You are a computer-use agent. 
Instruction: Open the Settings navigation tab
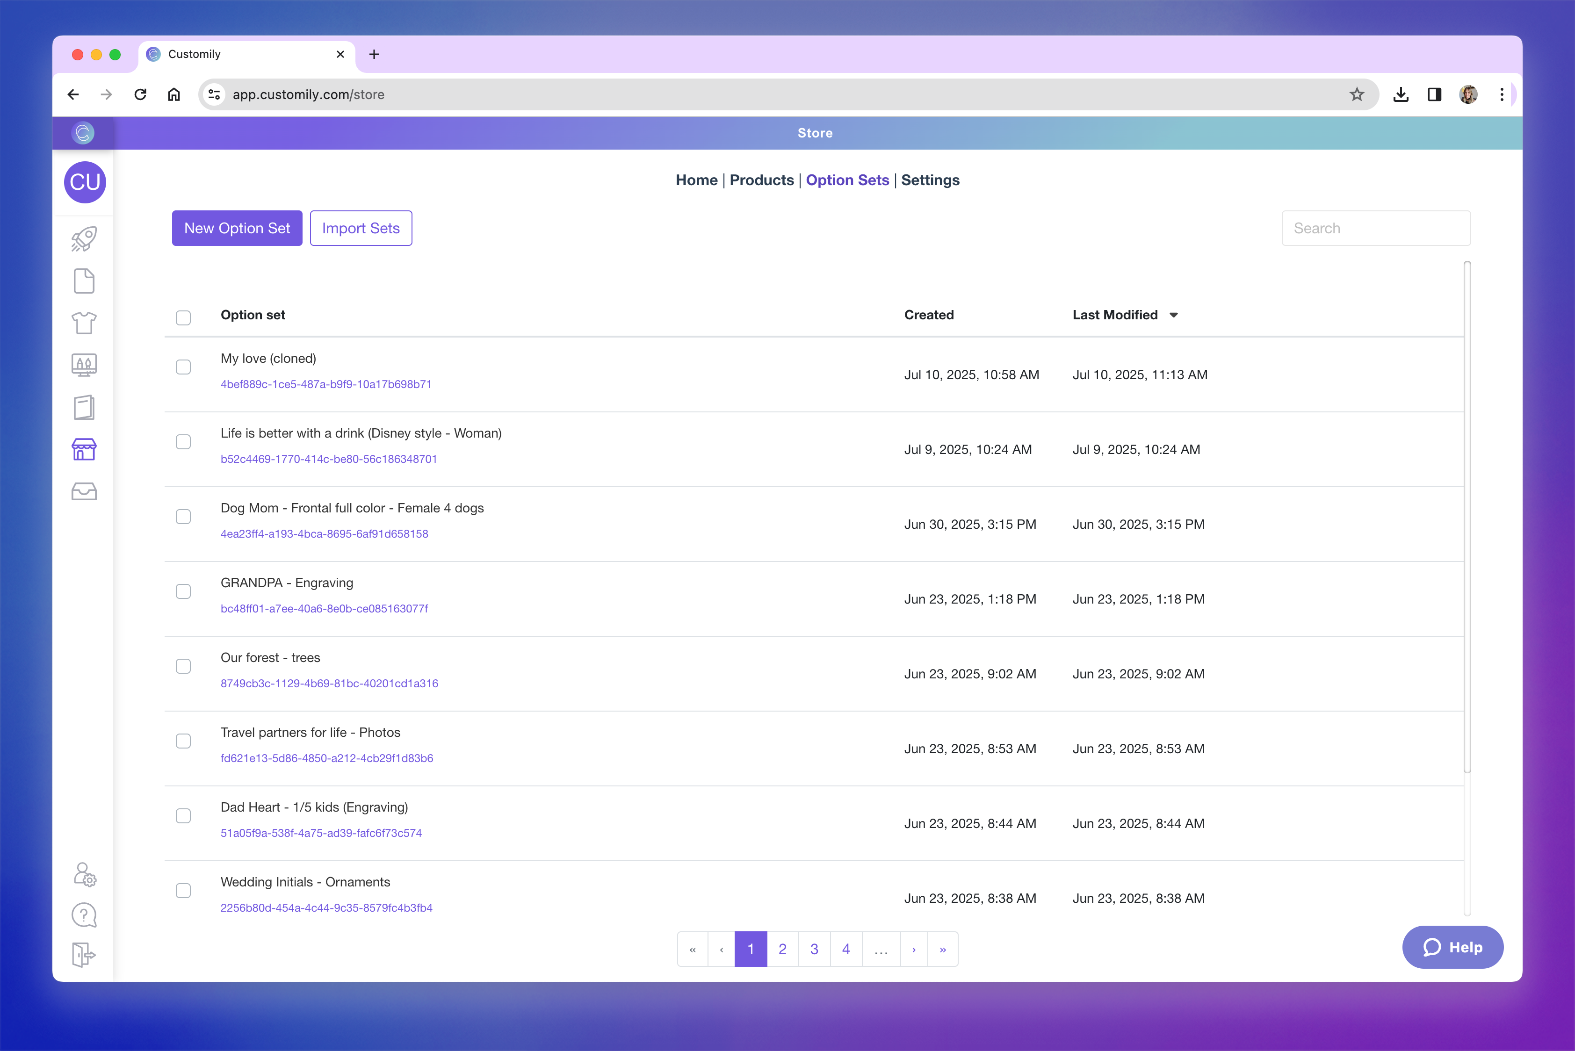(929, 180)
